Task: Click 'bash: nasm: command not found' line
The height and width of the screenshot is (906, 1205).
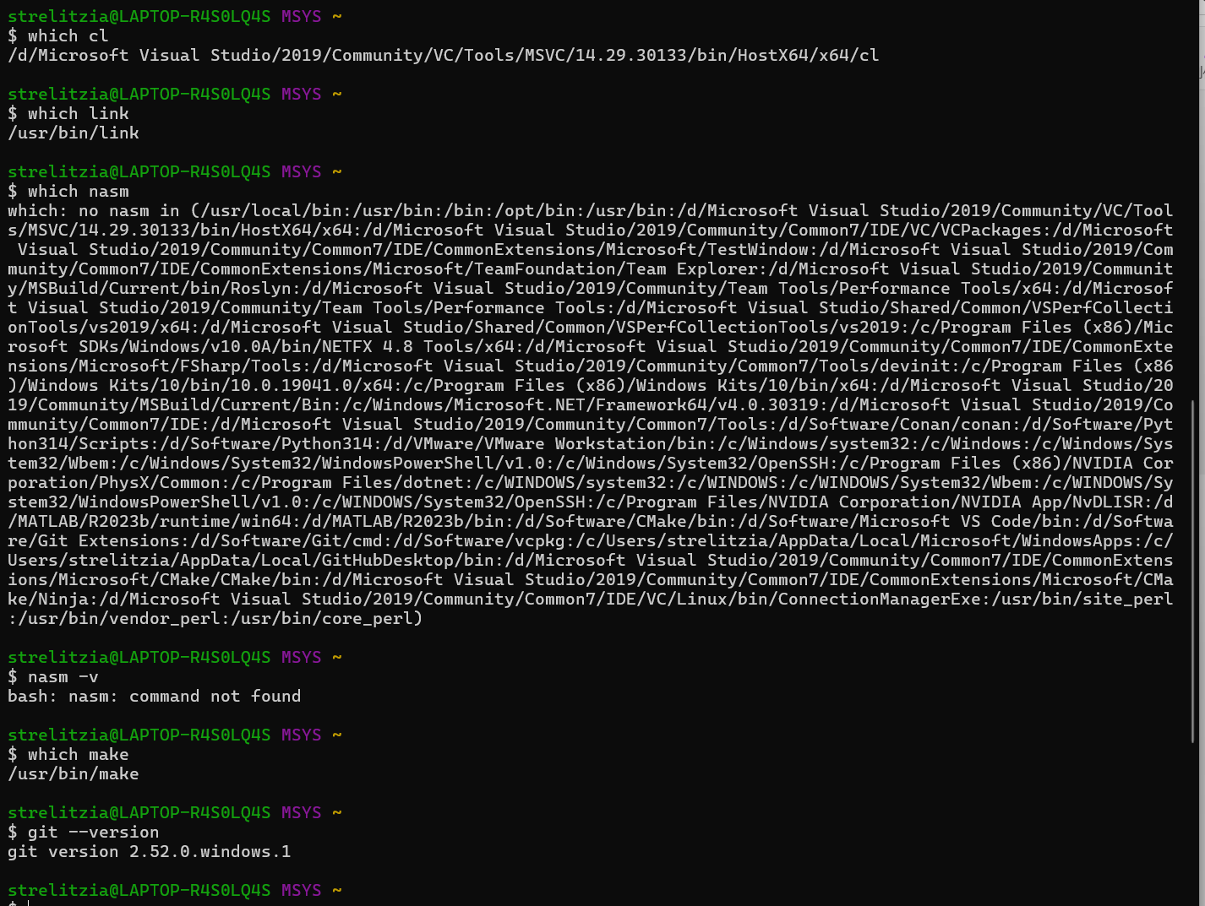Action: (x=155, y=696)
